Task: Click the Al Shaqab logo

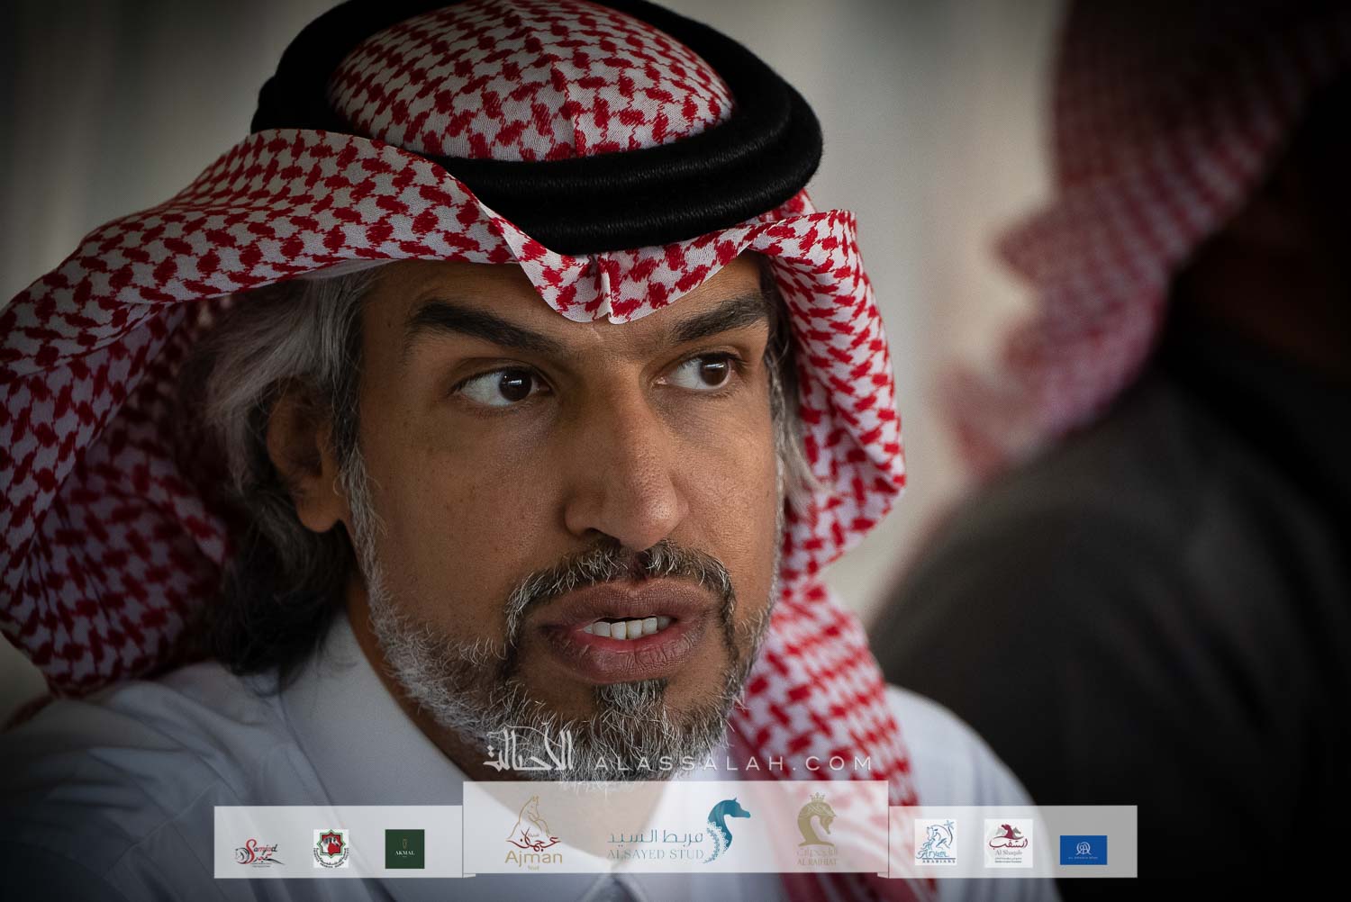Action: [1007, 843]
